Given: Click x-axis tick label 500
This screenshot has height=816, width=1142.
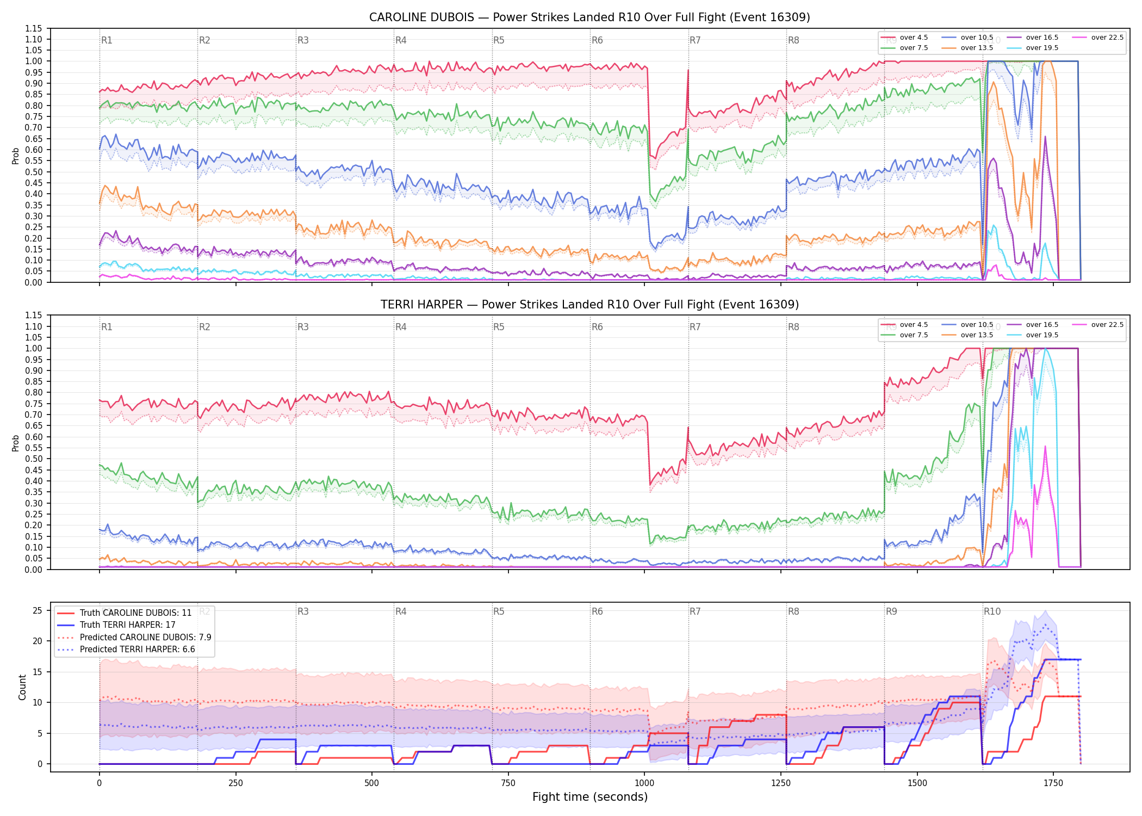Looking at the screenshot, I should [x=372, y=783].
